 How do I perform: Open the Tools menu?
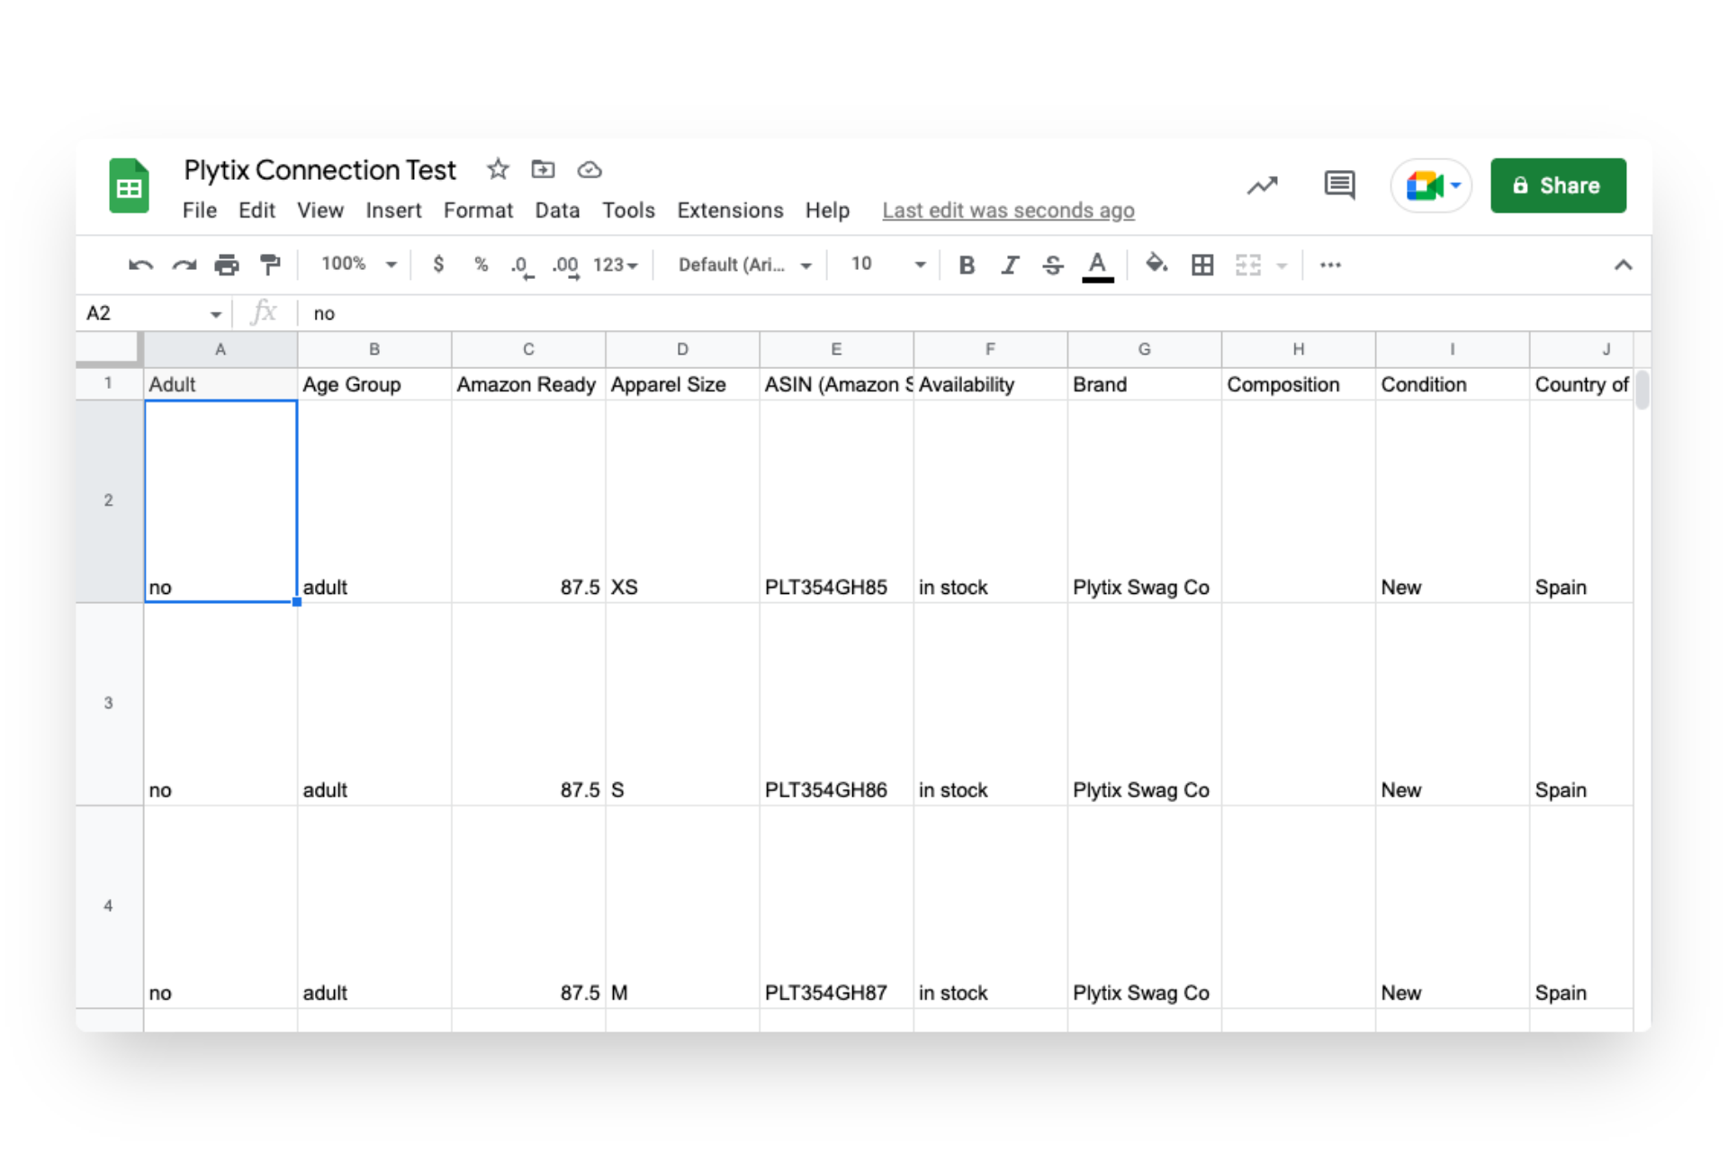628,211
